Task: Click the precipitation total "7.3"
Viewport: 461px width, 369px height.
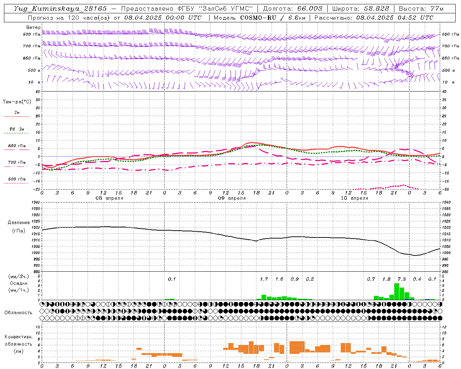Action: 402,279
